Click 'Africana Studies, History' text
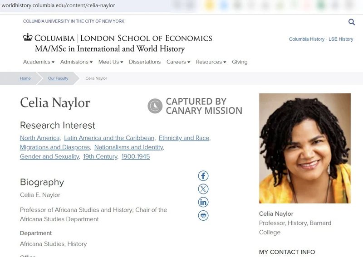The image size is (363, 257). click(x=54, y=244)
